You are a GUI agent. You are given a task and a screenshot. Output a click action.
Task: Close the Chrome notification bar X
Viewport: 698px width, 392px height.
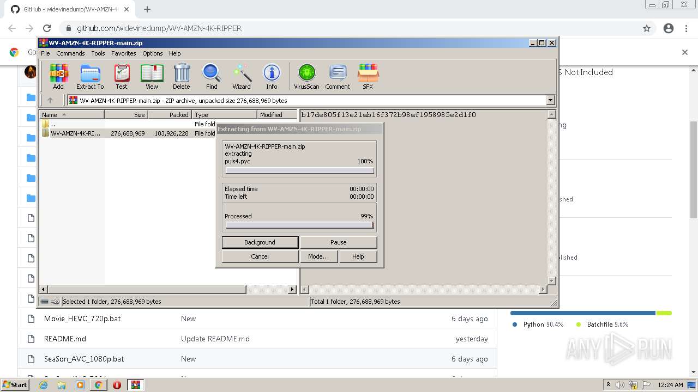[685, 52]
